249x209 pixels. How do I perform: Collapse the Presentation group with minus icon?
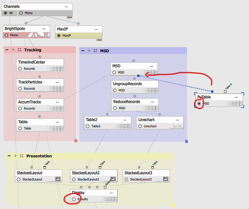pos(9,156)
